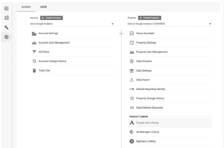Click the Setup Assistant checkbox icon
Image resolution: width=224 pixels, height=148 pixels.
132,33
